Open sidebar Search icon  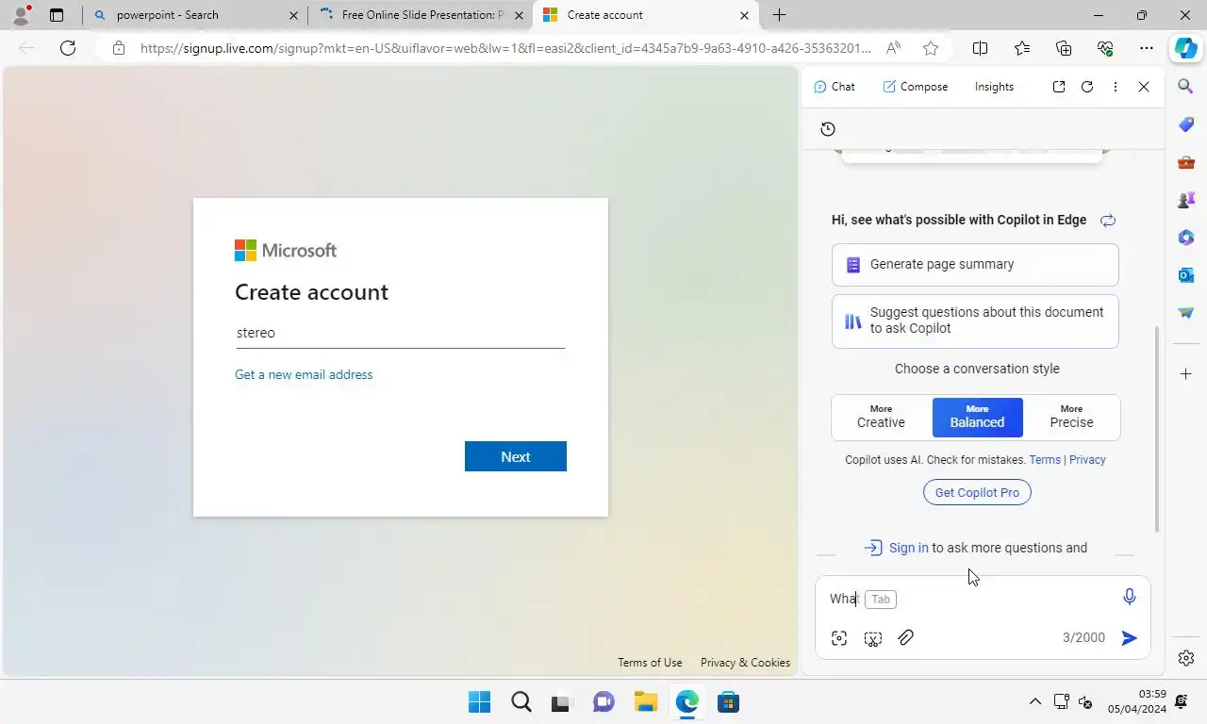1186,87
